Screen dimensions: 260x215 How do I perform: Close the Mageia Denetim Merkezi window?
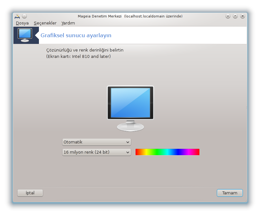coord(242,16)
